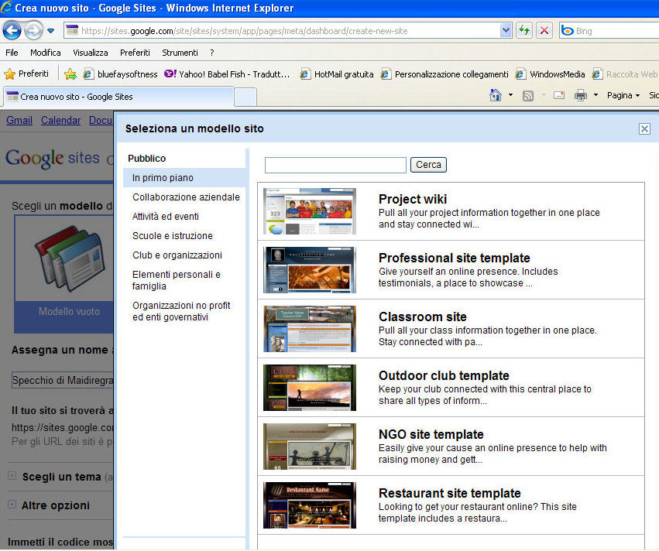The image size is (659, 551).
Task: Select Elementi personali e famiglia category
Action: click(176, 280)
